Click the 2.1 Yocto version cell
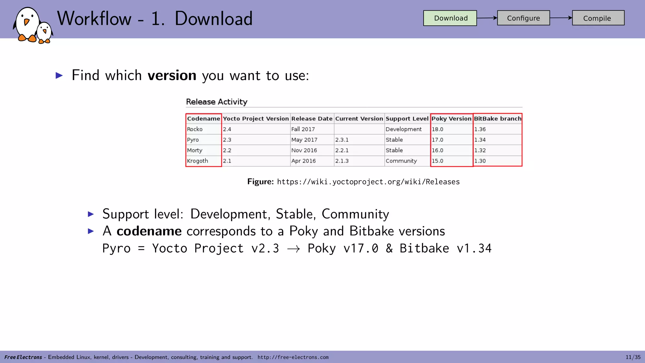Viewport: 645px width, 363px height. [x=256, y=161]
